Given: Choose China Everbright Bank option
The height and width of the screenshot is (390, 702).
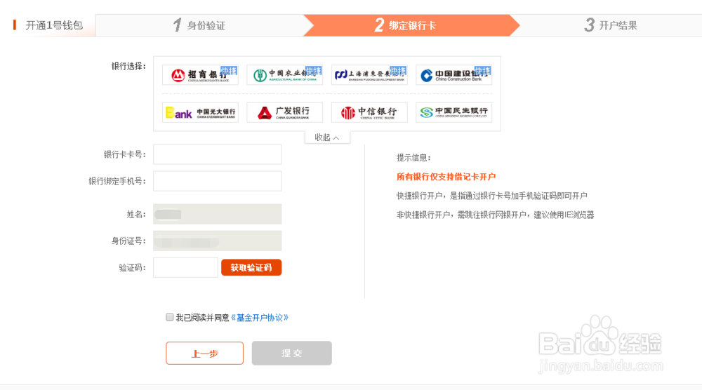Looking at the screenshot, I should [x=200, y=112].
